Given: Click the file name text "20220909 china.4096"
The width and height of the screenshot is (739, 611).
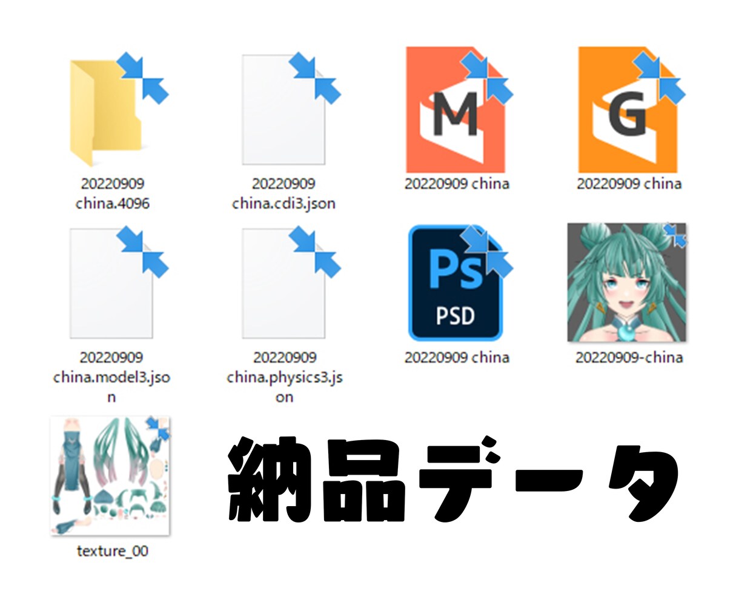Looking at the screenshot, I should click(x=112, y=193).
